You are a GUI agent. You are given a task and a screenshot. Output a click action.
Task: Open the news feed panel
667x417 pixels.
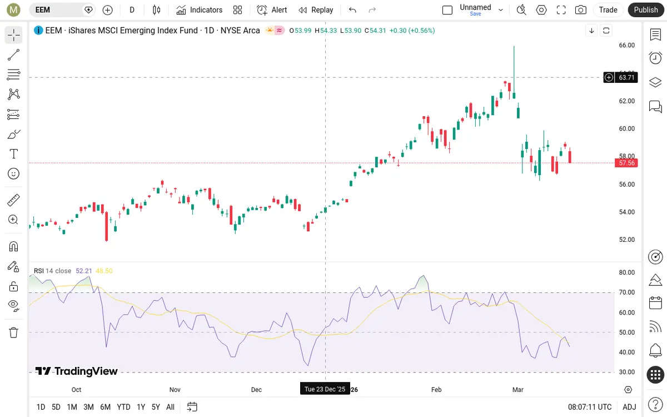click(655, 327)
